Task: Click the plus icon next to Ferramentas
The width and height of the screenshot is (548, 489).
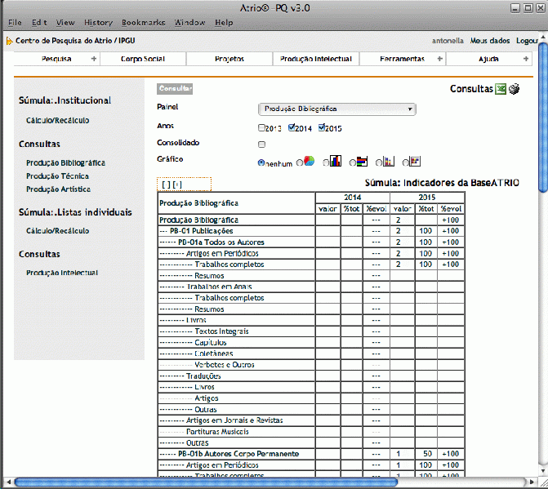Action: [440, 59]
